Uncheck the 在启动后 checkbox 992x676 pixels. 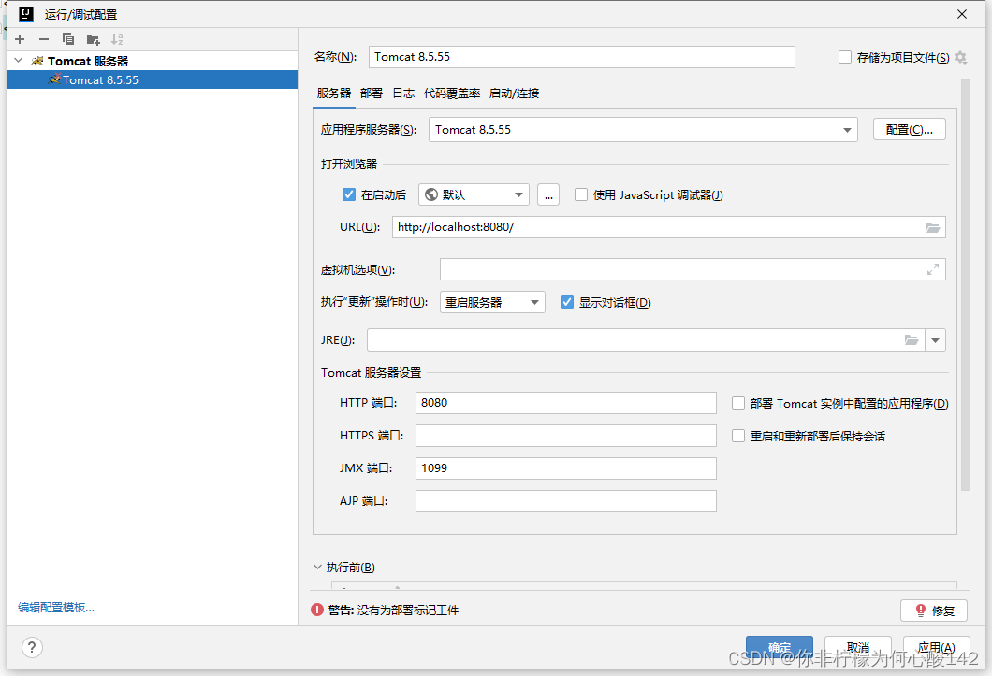pos(348,194)
